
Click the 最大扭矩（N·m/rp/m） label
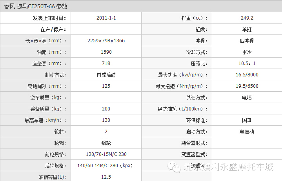(182, 86)
